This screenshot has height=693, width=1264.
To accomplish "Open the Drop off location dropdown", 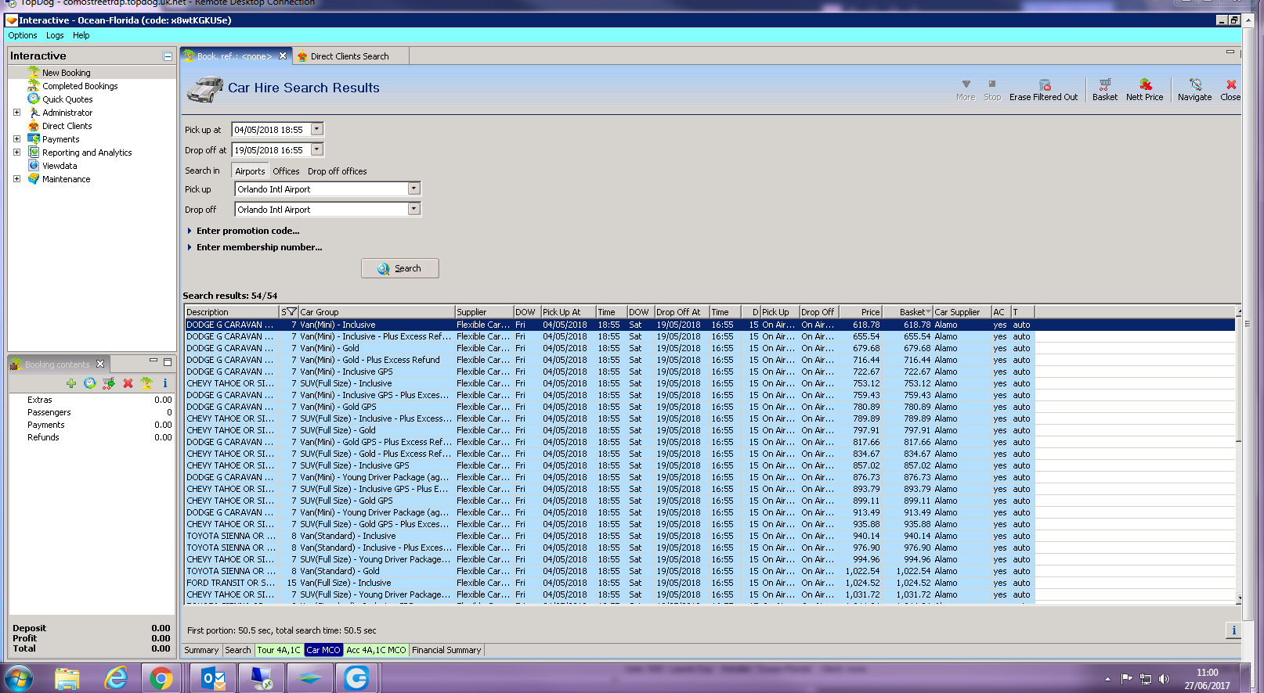I will point(414,210).
